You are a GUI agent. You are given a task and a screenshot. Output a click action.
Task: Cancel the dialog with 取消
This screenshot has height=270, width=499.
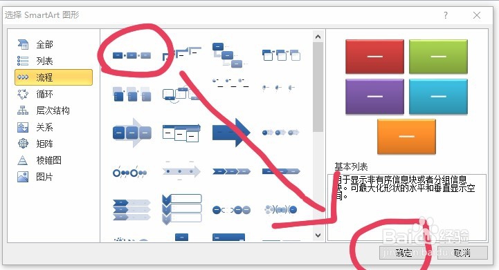(462, 253)
